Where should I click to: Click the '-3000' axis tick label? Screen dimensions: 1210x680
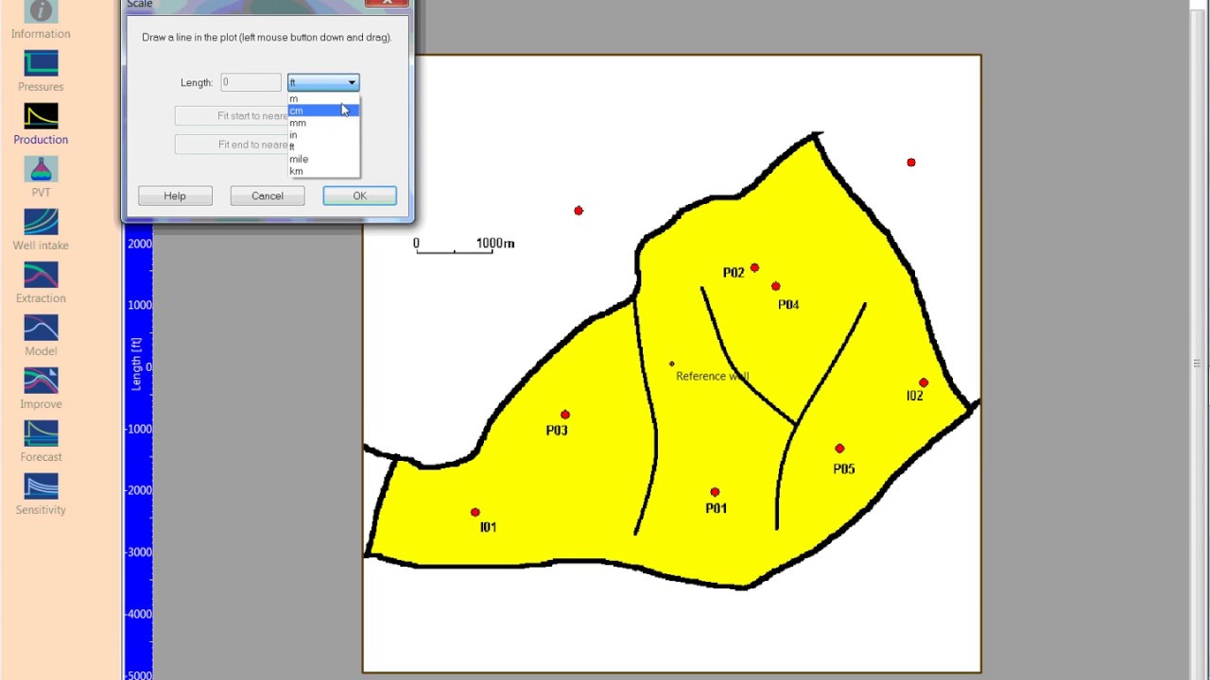(138, 552)
